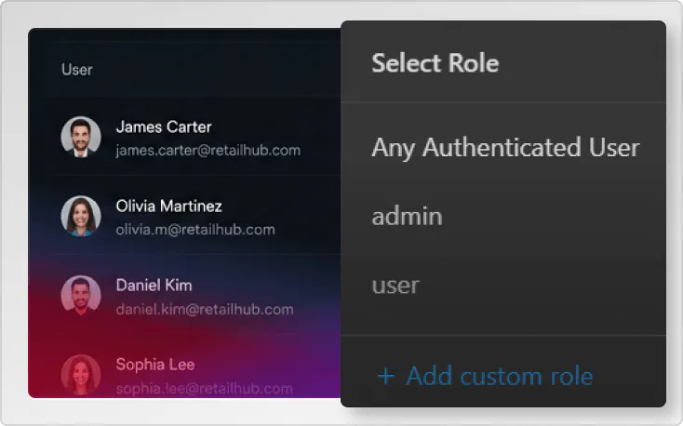Select the Olivia Martinez name
Viewport: 683px width, 426px height.
pos(169,206)
